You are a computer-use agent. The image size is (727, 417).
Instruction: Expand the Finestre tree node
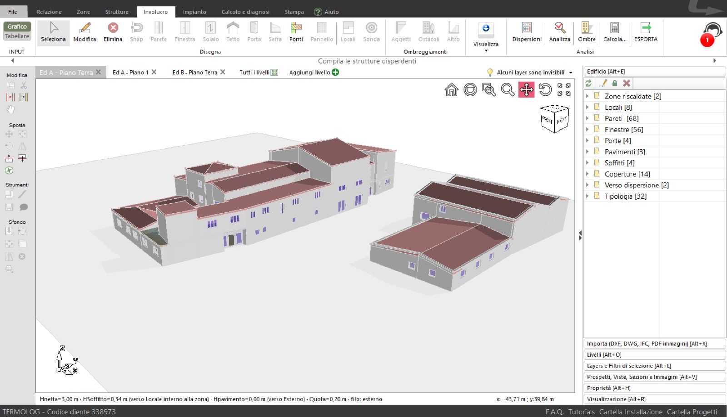click(x=588, y=130)
